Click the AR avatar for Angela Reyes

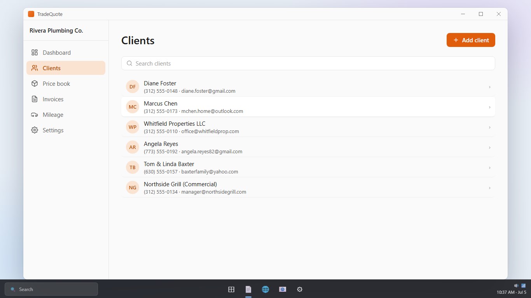(133, 147)
